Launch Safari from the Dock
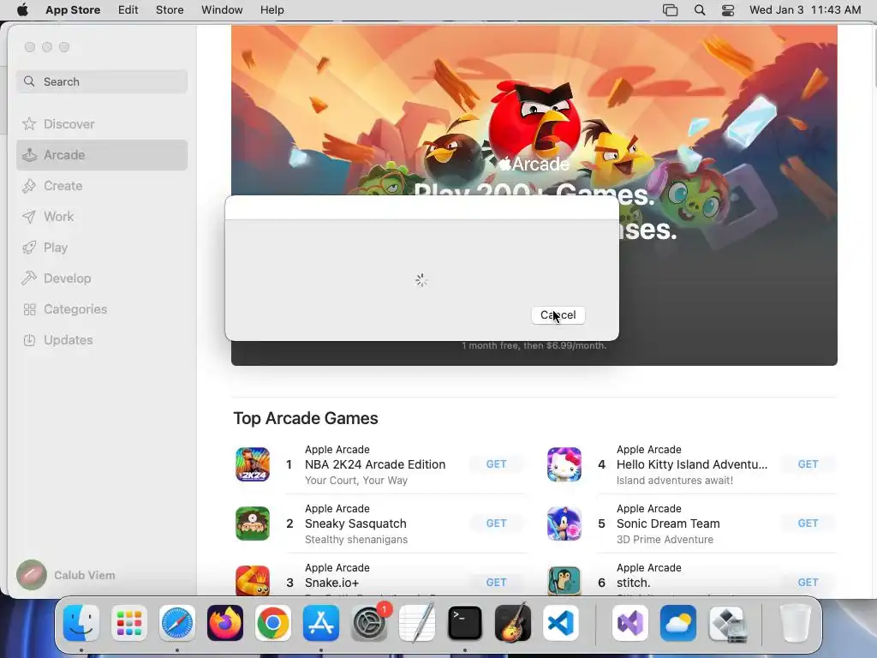The image size is (877, 658). pos(177,623)
